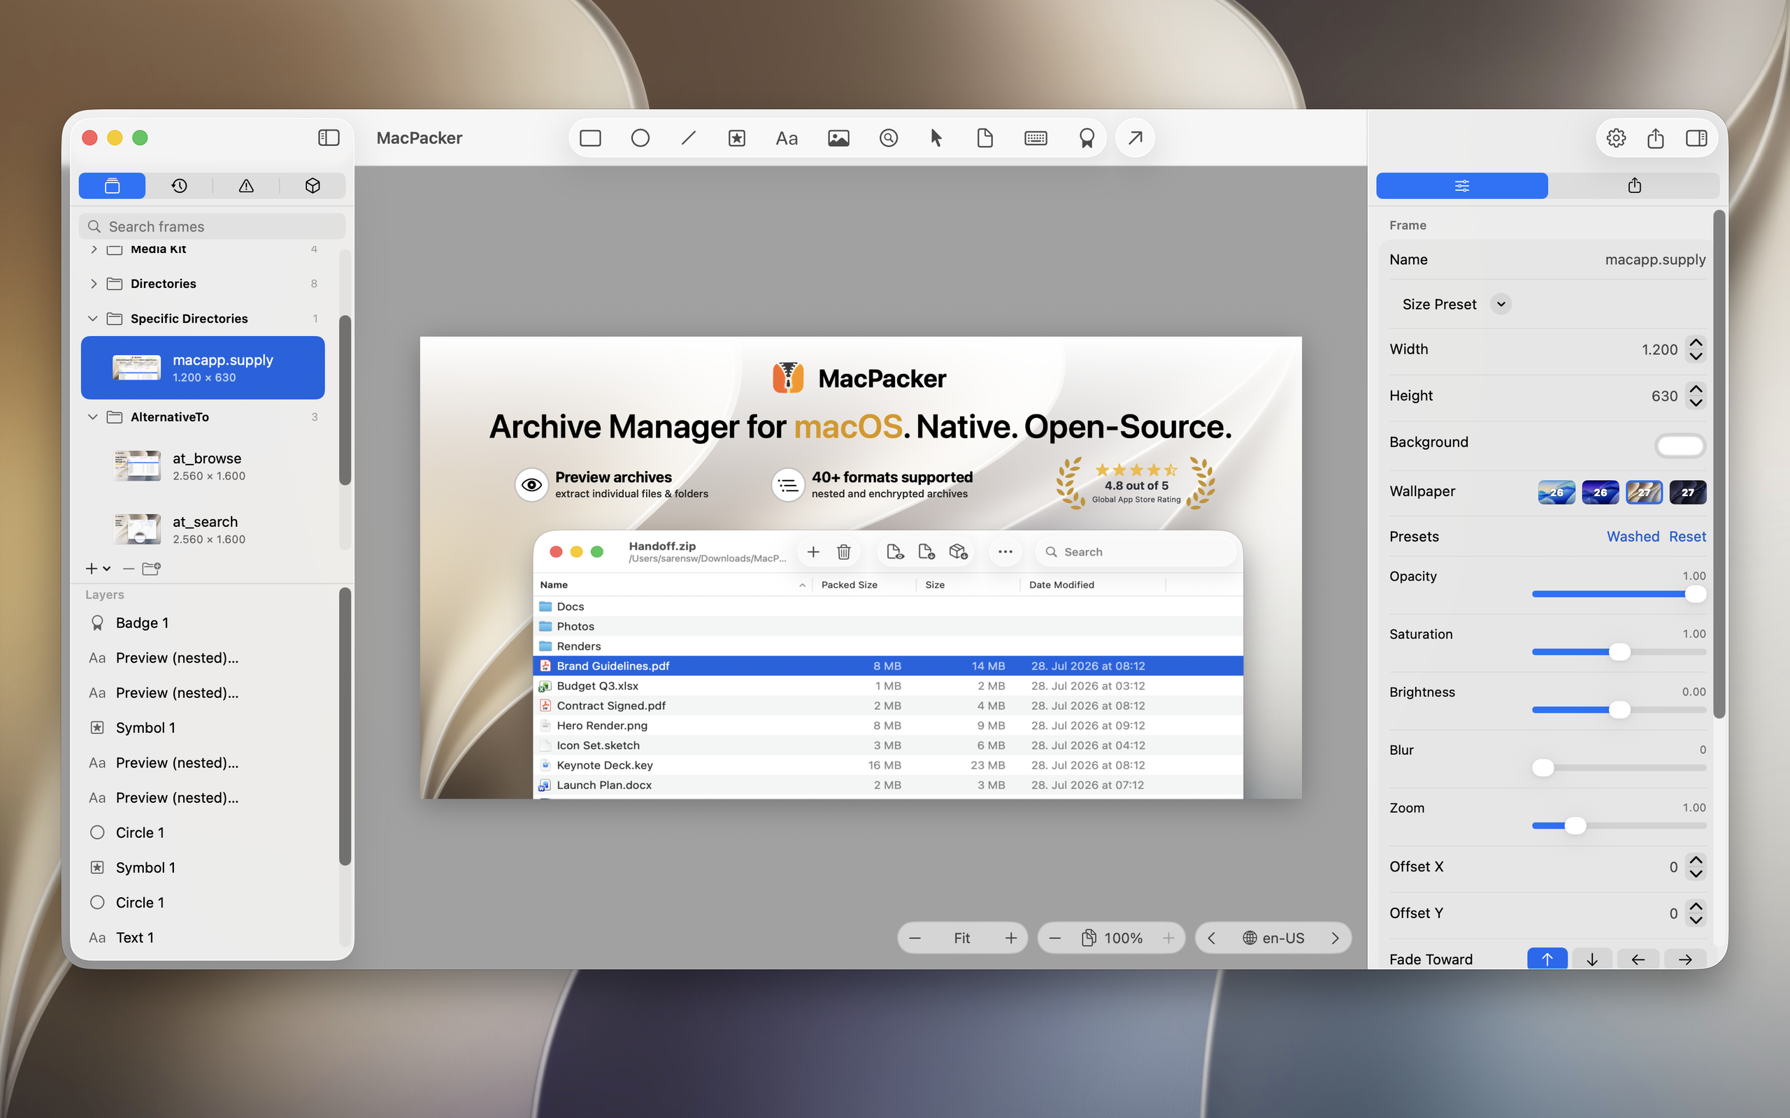Viewport: 1790px width, 1118px height.
Task: Go to previous language before en-US
Action: (x=1211, y=938)
